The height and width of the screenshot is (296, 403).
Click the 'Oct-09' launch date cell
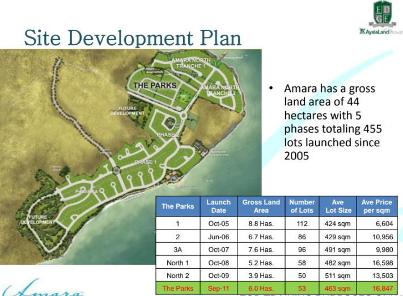click(219, 276)
